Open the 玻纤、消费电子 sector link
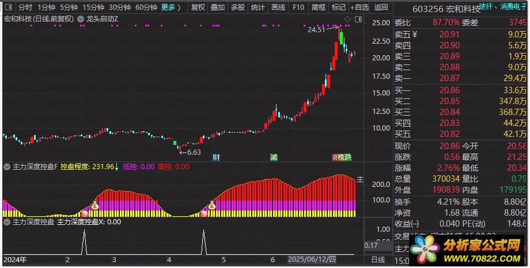This screenshot has height=268, width=530. [x=503, y=6]
